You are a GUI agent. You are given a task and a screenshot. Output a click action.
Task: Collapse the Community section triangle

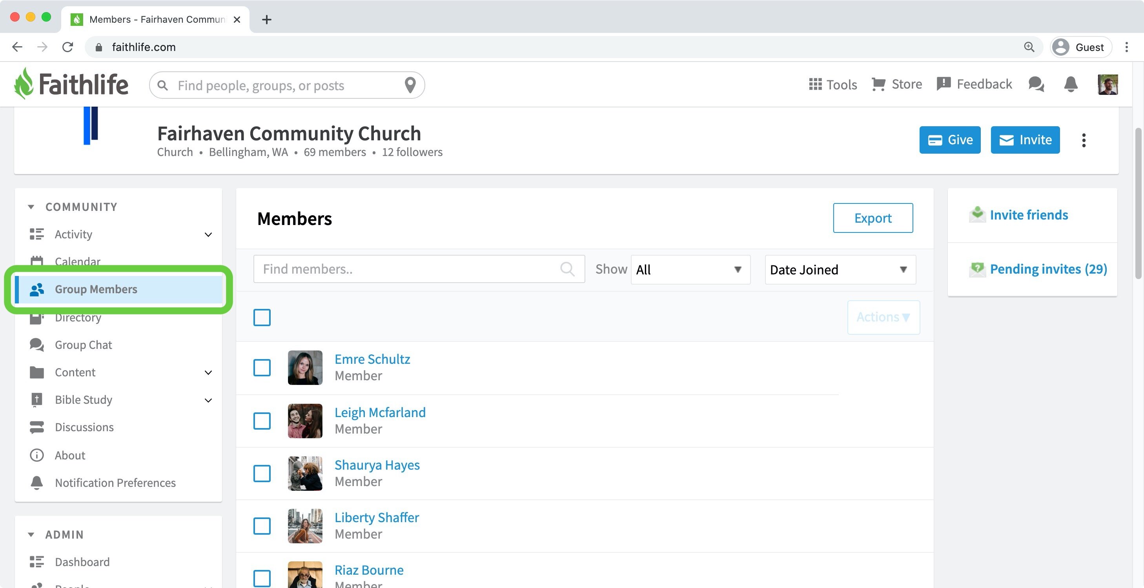(31, 207)
